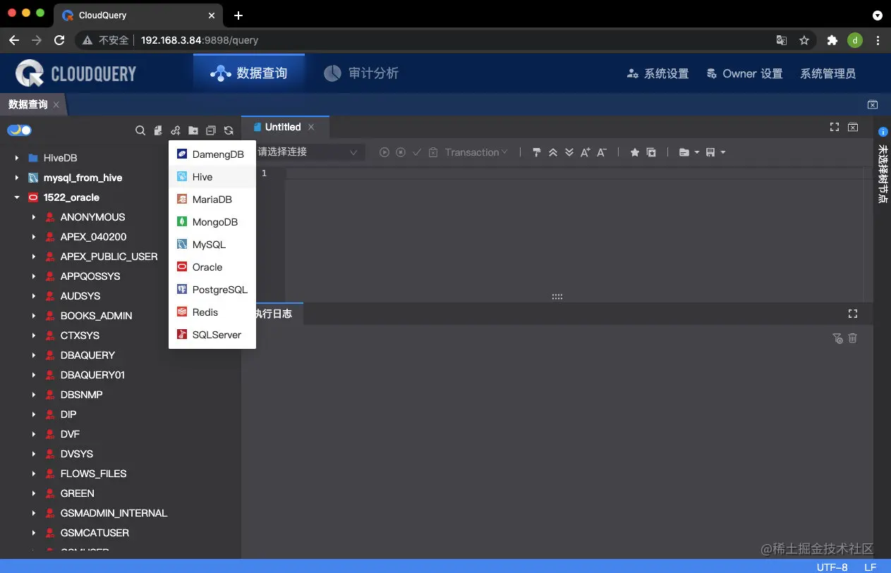Choose Redis from the connection menu
The height and width of the screenshot is (573, 891).
point(212,312)
